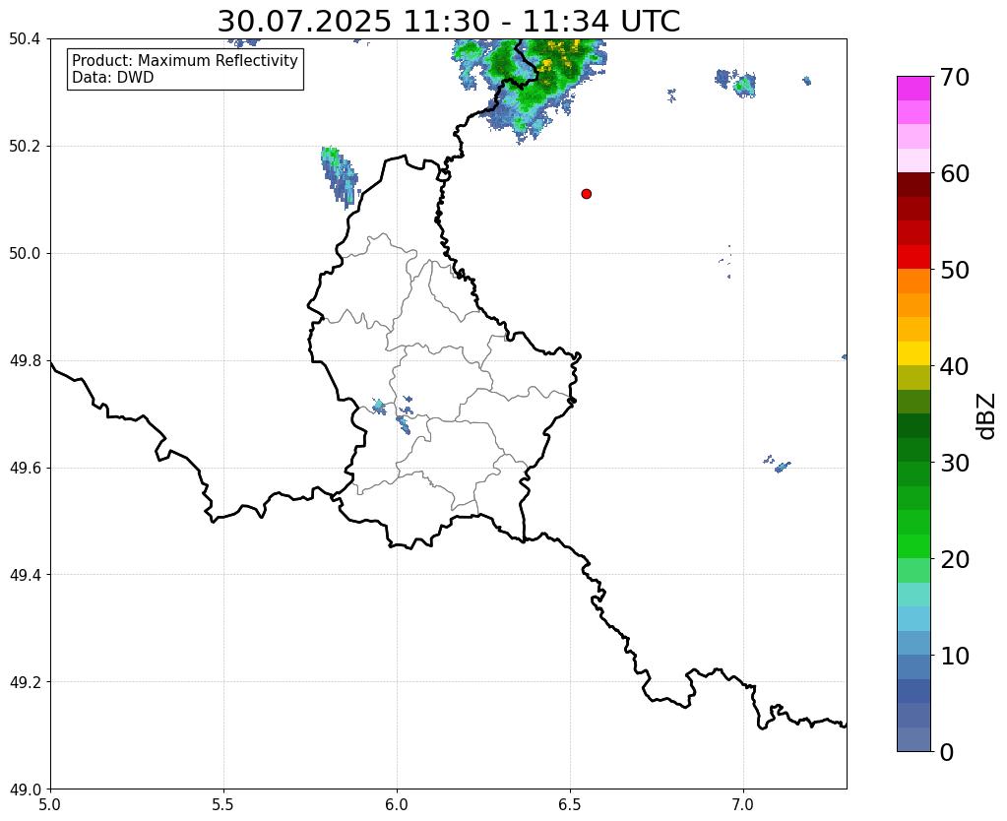The height and width of the screenshot is (821, 1007).
Task: Click latitude axis label '49.0'
Action: click(25, 789)
